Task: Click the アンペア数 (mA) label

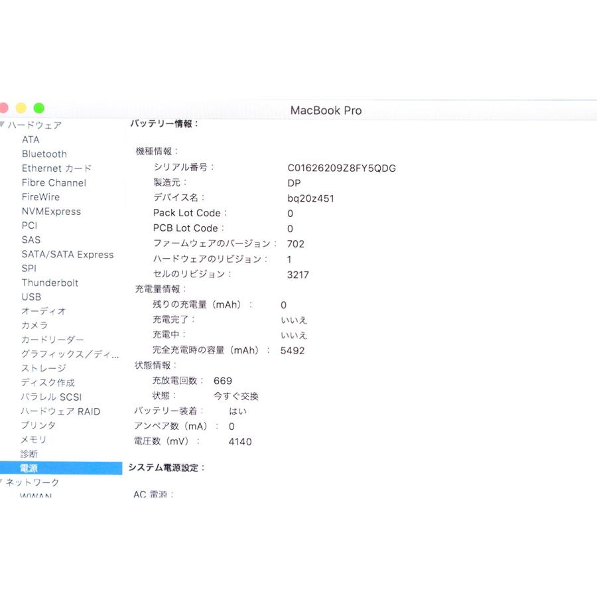Action: [x=176, y=426]
